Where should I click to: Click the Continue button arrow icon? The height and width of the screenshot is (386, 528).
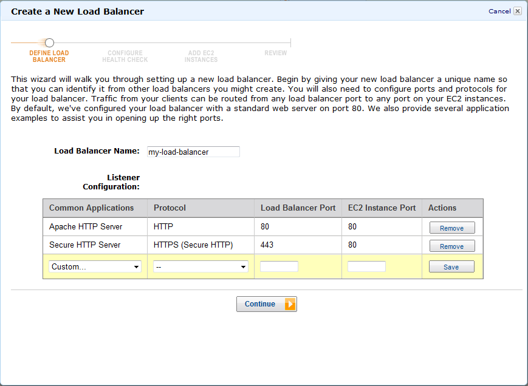pyautogui.click(x=287, y=304)
